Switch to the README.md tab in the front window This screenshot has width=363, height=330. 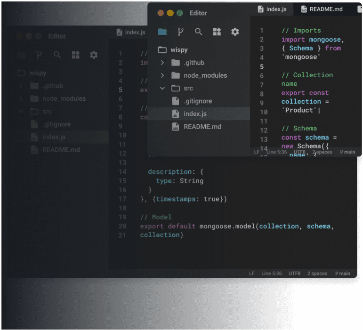coord(321,9)
